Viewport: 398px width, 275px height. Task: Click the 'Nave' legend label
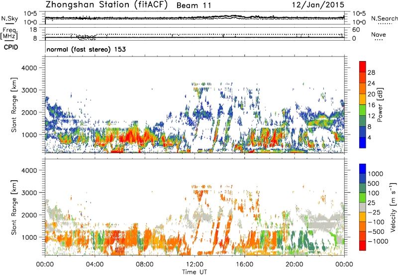[379, 35]
